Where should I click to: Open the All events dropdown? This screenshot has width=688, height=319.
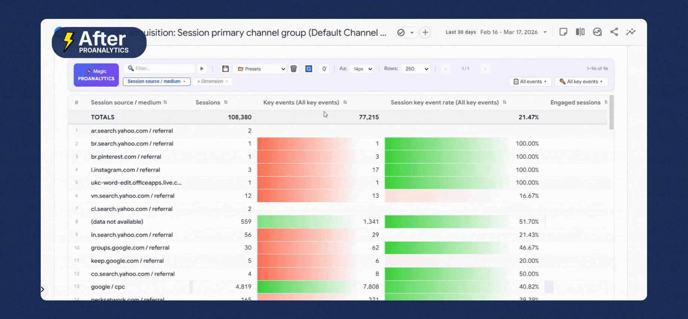[x=530, y=81]
